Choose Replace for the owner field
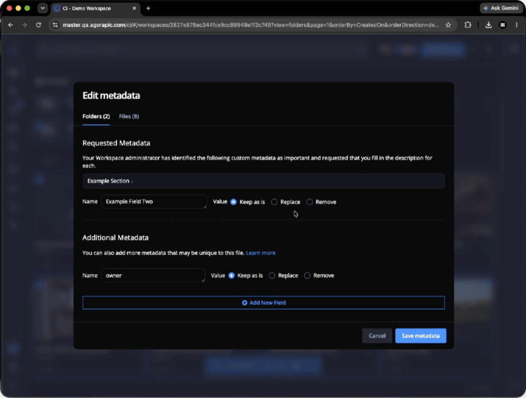The width and height of the screenshot is (526, 398). pyautogui.click(x=272, y=275)
